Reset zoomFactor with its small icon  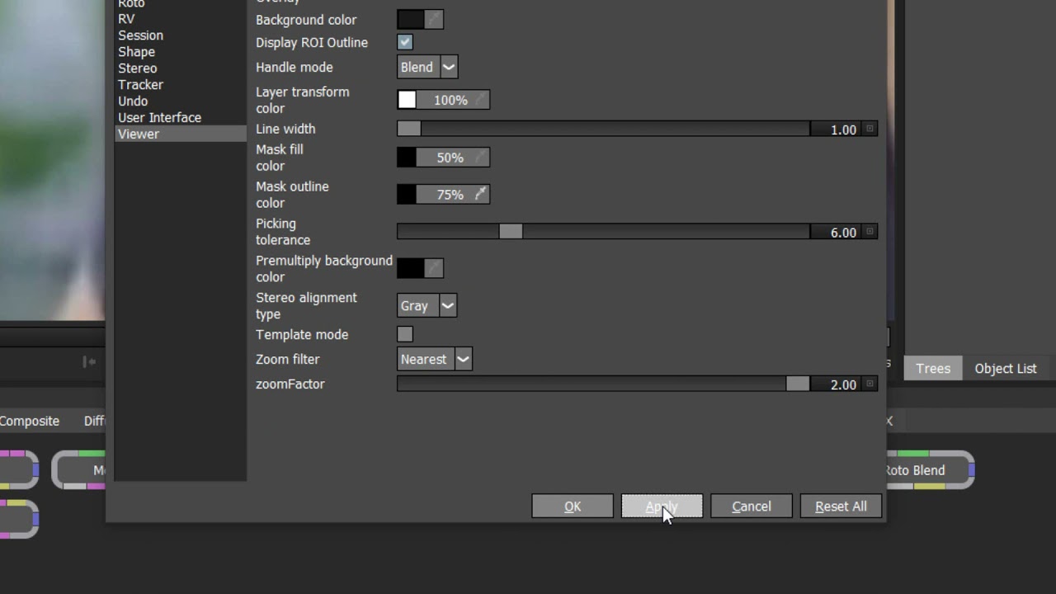[870, 384]
